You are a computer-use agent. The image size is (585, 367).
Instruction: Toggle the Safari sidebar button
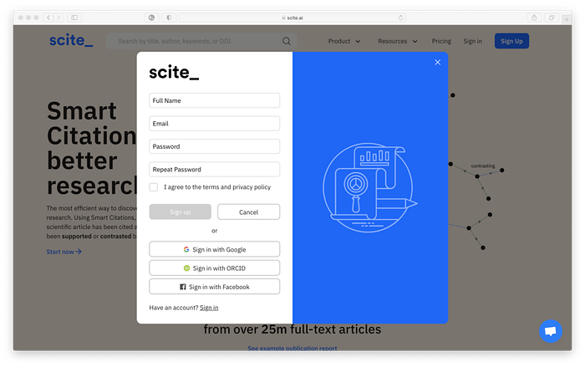click(74, 18)
